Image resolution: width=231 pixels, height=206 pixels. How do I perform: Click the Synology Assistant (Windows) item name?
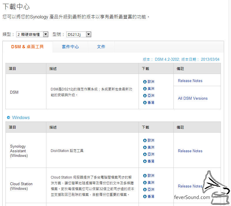[19, 151]
